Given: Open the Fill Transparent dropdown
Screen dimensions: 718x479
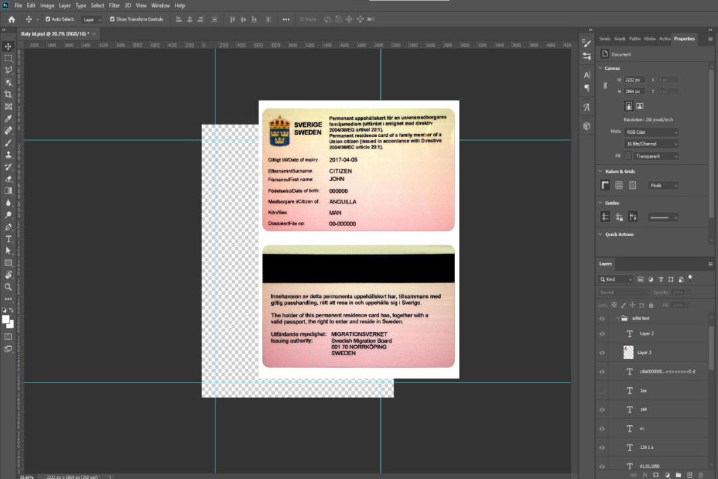Looking at the screenshot, I should click(656, 156).
